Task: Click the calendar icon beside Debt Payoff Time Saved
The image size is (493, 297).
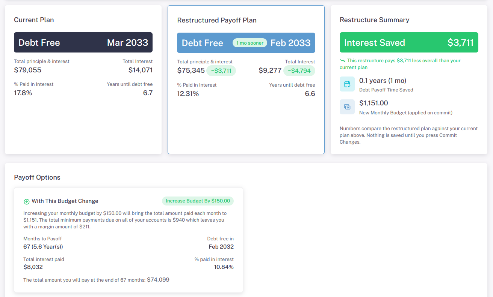Action: click(347, 84)
